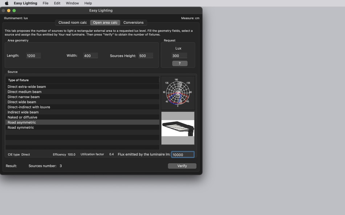345x215 pixels.
Task: Click the Illuminament: lux label
Action: coord(16,18)
